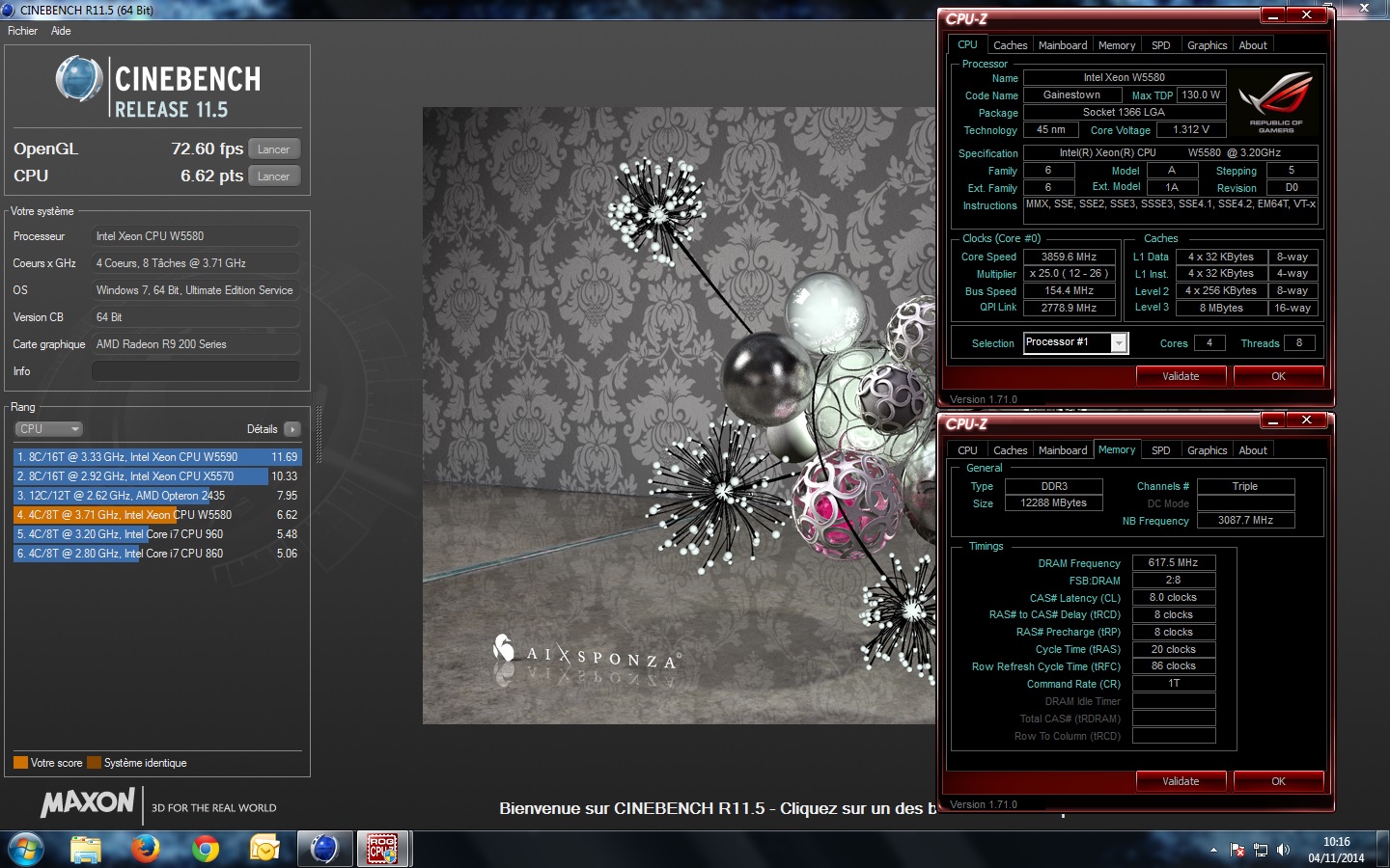Viewport: 1390px width, 868px height.
Task: Select ranking row Core i7 CPU 960
Action: coord(157,534)
